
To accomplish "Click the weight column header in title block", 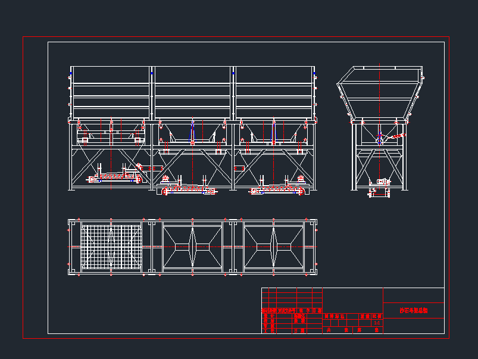I will (365, 317).
